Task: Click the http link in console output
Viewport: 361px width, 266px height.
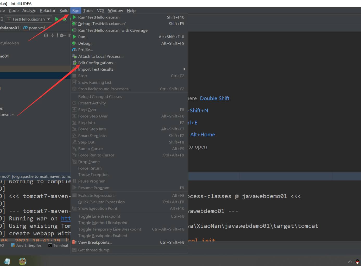Action: (66, 218)
